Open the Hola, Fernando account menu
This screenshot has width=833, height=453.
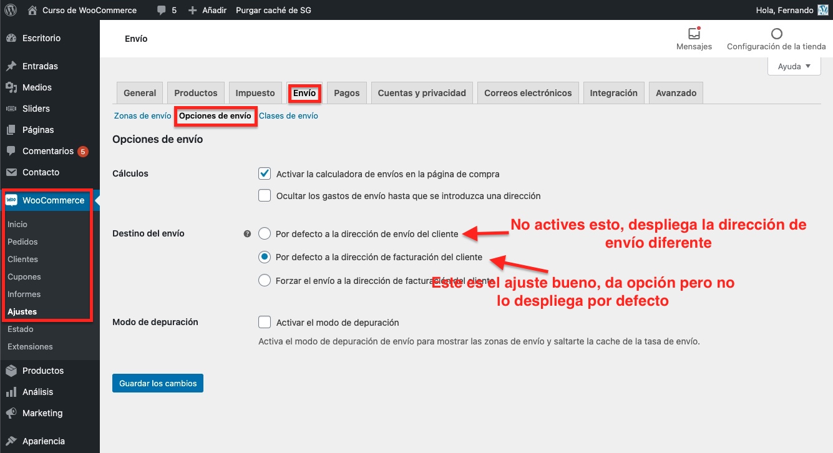(791, 10)
